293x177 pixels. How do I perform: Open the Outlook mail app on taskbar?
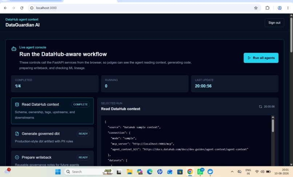(170, 172)
